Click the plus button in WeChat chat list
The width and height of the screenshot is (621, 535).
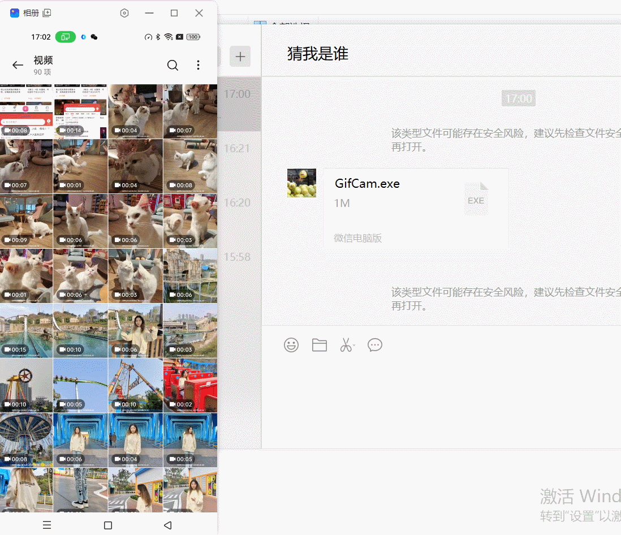pyautogui.click(x=240, y=56)
